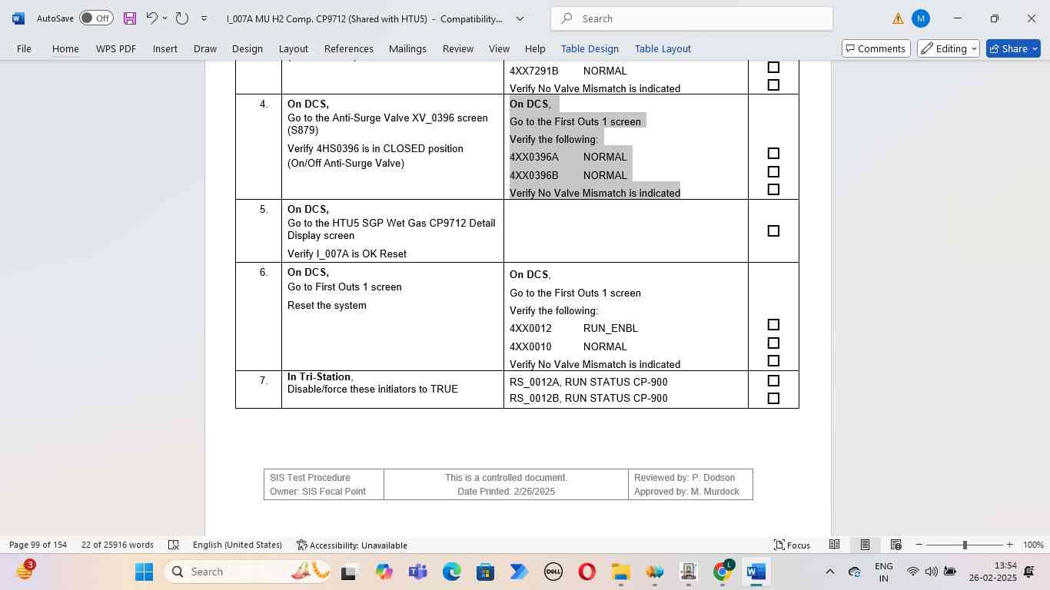Open the proofing spell check icon
The width and height of the screenshot is (1050, 590).
pos(174,545)
